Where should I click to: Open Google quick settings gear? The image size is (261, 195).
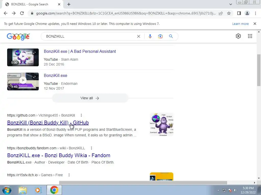click(x=238, y=36)
